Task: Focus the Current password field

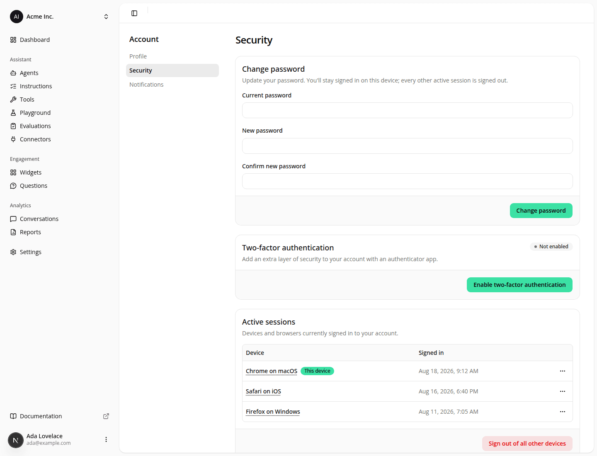Action: coord(408,110)
